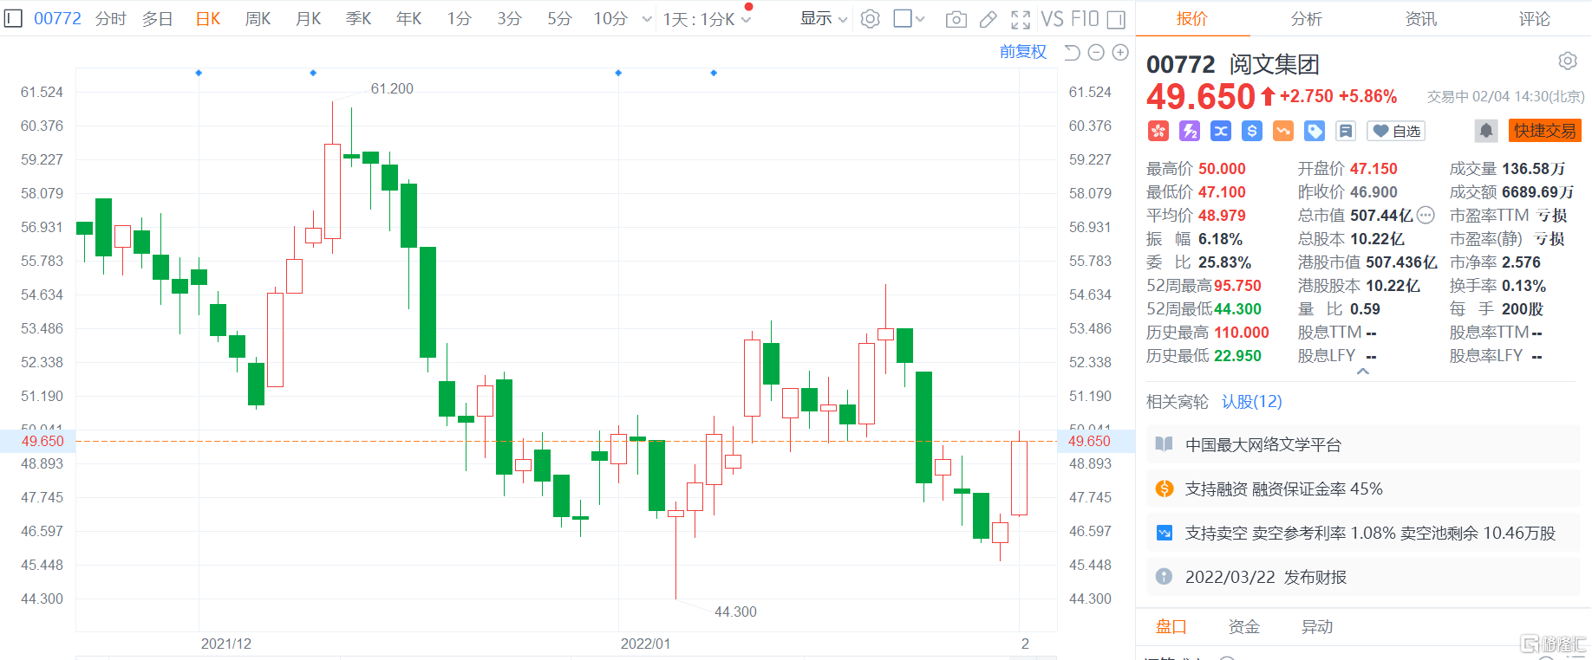This screenshot has width=1592, height=660.
Task: Collapse the quote details panel chevron
Action: click(1363, 372)
